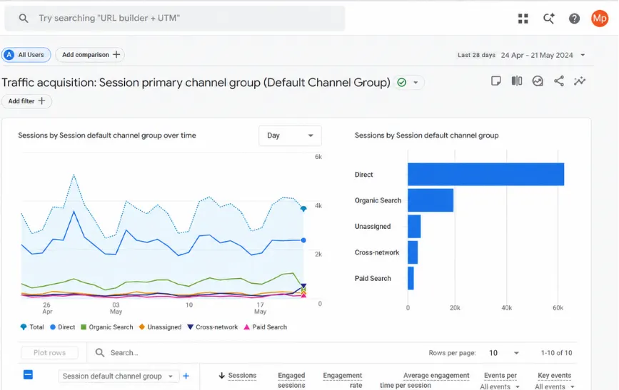619x390 pixels.
Task: Click the Add filter button
Action: click(x=26, y=101)
